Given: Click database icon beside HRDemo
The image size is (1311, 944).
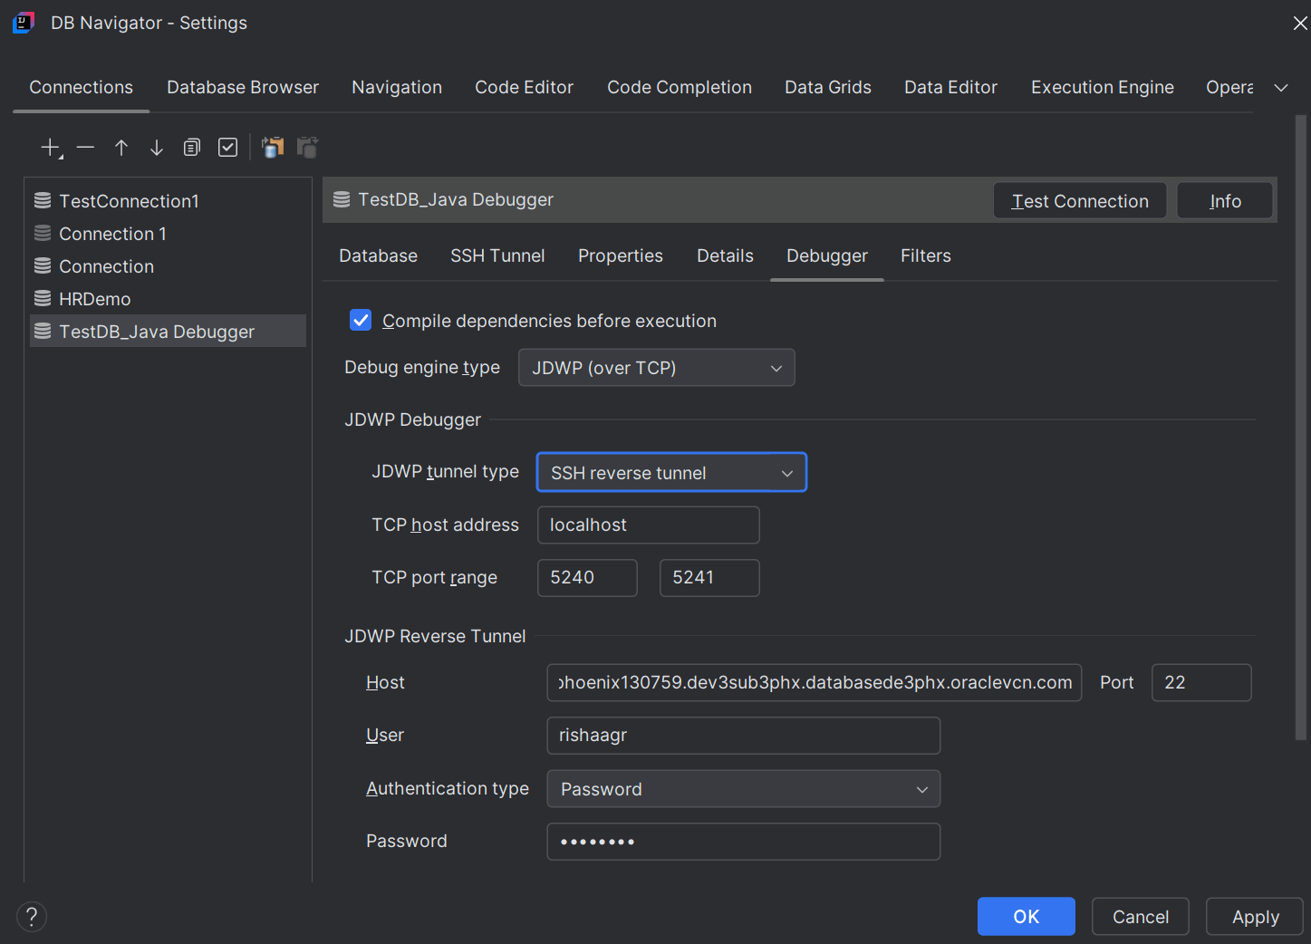Looking at the screenshot, I should pyautogui.click(x=43, y=299).
